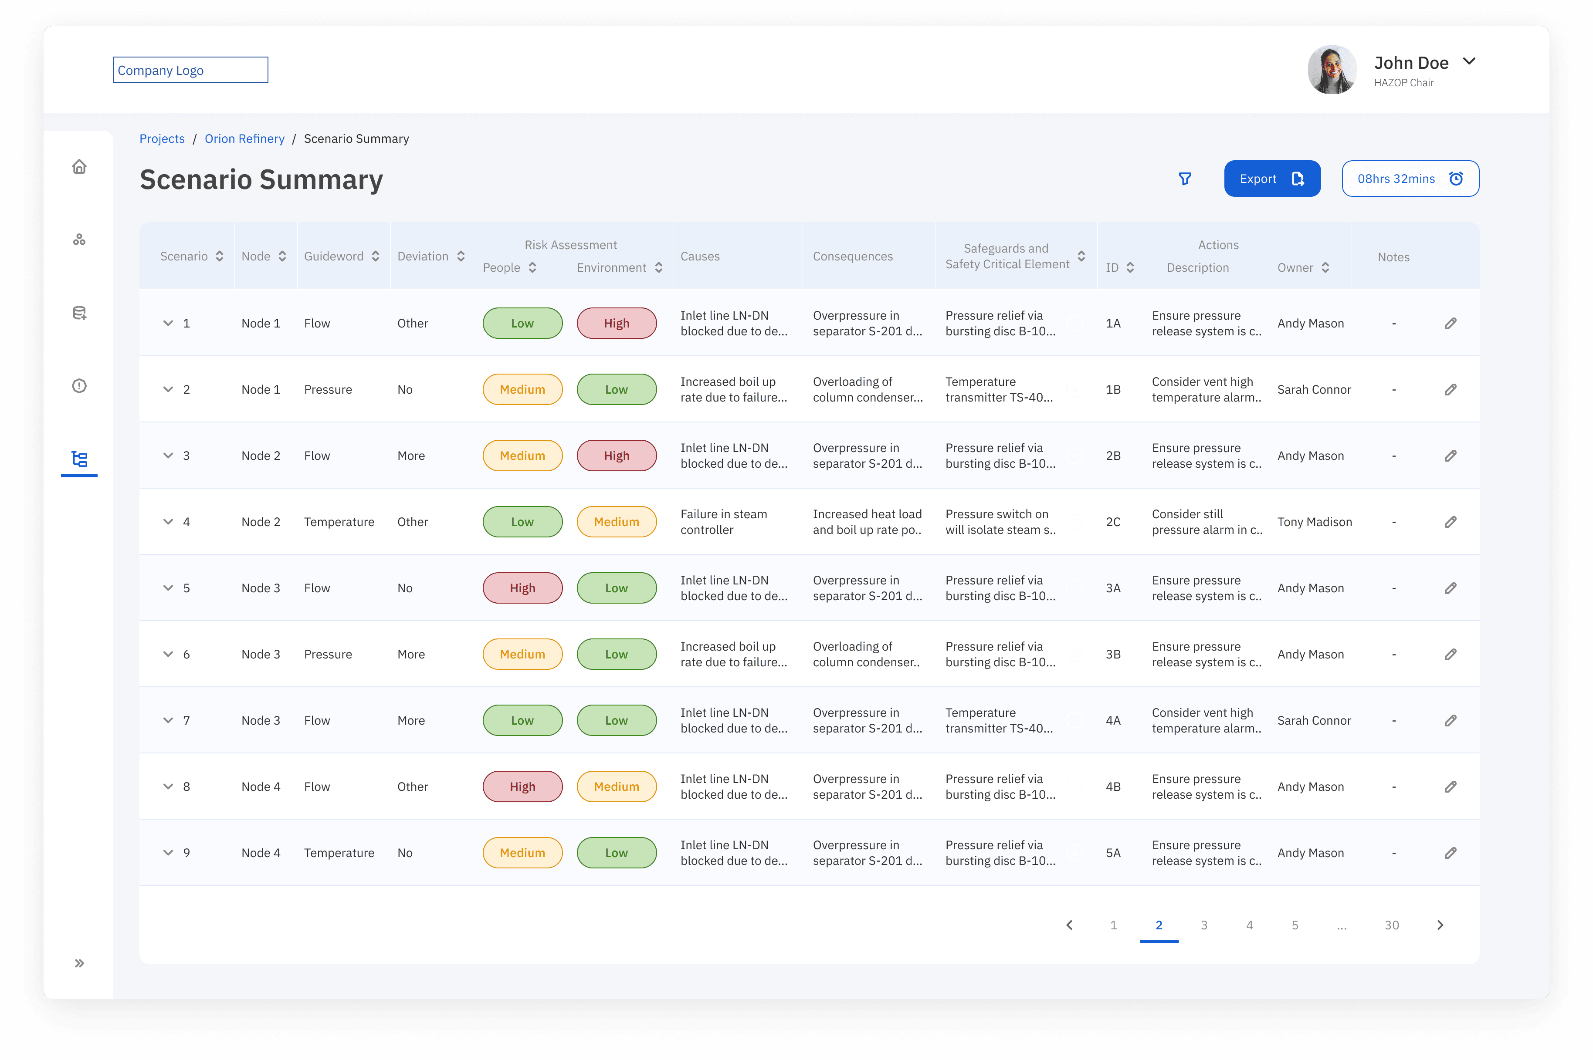Viewport: 1593px width, 1060px height.
Task: Open the database sidebar icon
Action: coord(79,313)
